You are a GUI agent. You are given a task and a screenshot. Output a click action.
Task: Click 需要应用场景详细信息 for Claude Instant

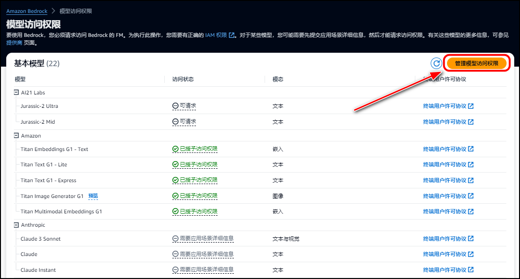(203, 270)
